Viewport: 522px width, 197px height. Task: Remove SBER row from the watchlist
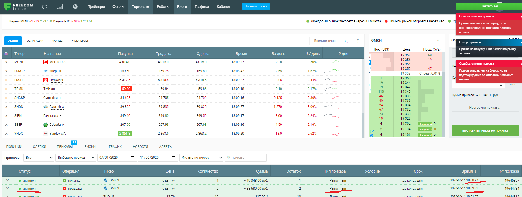pos(6,125)
